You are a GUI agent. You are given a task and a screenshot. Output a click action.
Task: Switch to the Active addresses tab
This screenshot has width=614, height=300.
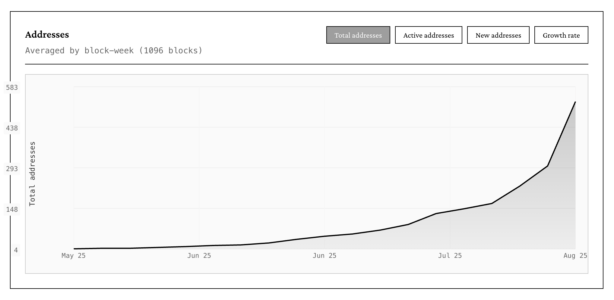pos(428,35)
